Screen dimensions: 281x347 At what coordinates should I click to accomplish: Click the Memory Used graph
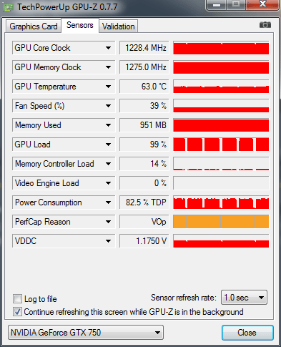[x=221, y=125]
